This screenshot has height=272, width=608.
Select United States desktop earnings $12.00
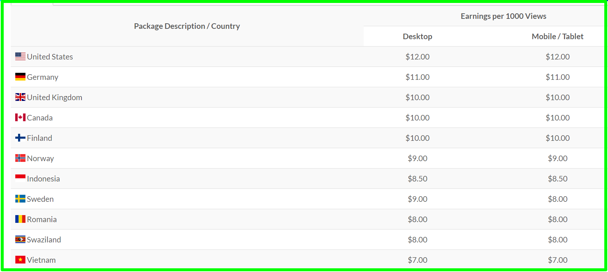pos(417,57)
